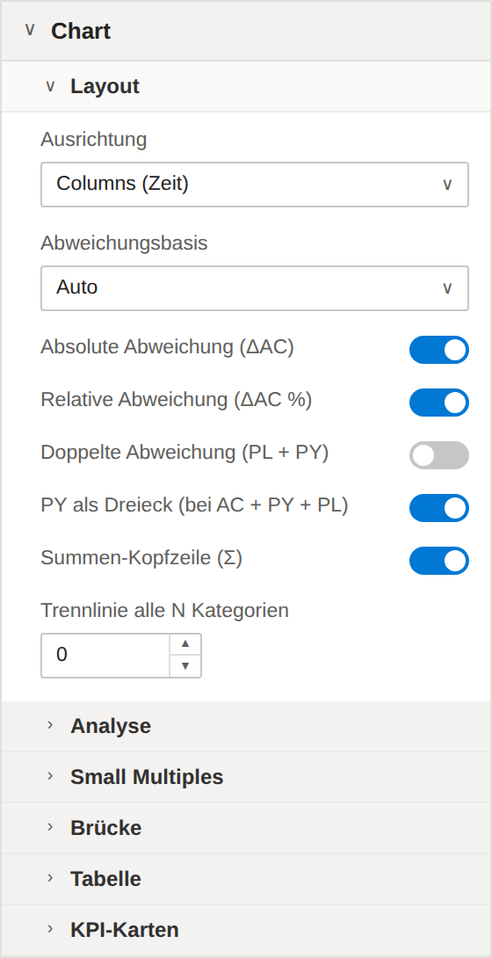Collapse the Chart section chevron
Screen dimensions: 492x958
pos(30,30)
